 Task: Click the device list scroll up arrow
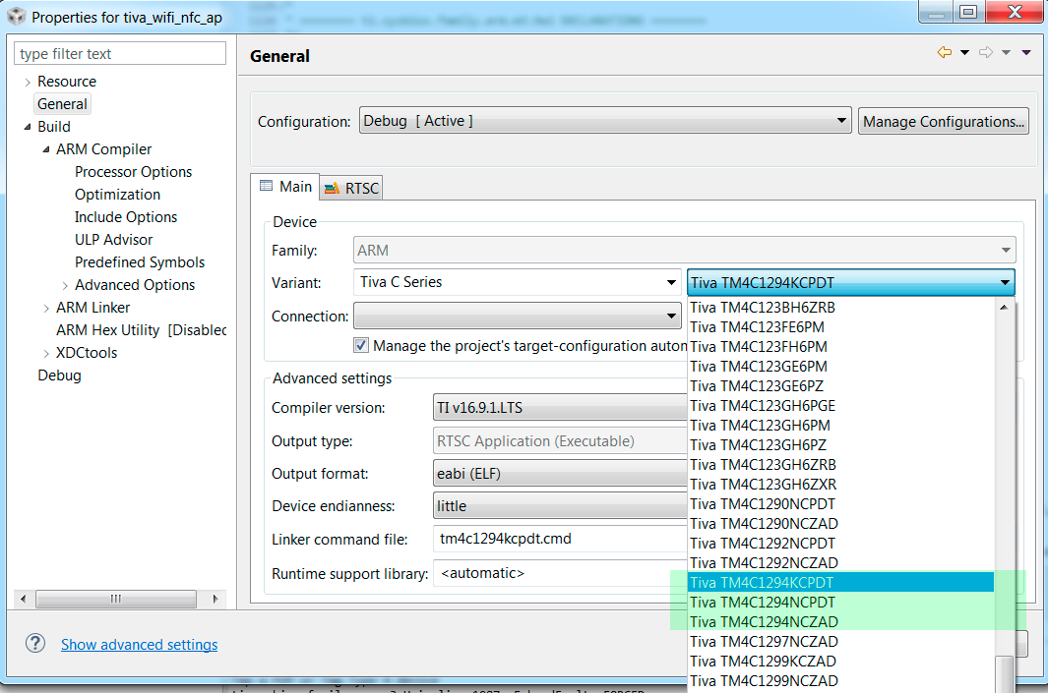(1004, 307)
